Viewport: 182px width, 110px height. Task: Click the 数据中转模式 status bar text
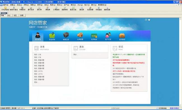[x=174, y=108]
